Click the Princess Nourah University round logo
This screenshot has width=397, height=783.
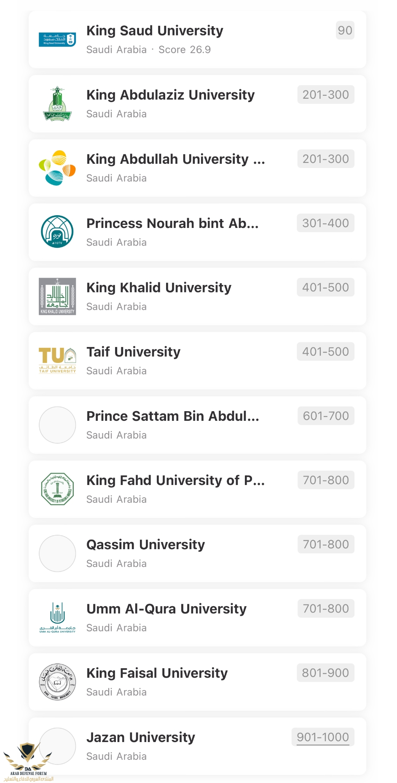pos(57,232)
